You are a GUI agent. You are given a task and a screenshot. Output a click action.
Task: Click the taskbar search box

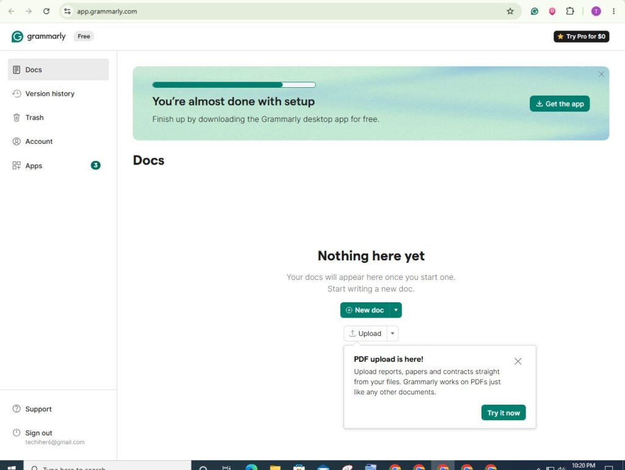(107, 466)
